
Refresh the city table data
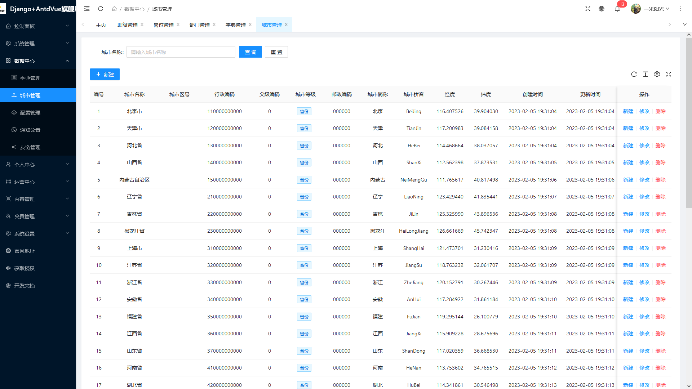[x=634, y=74]
